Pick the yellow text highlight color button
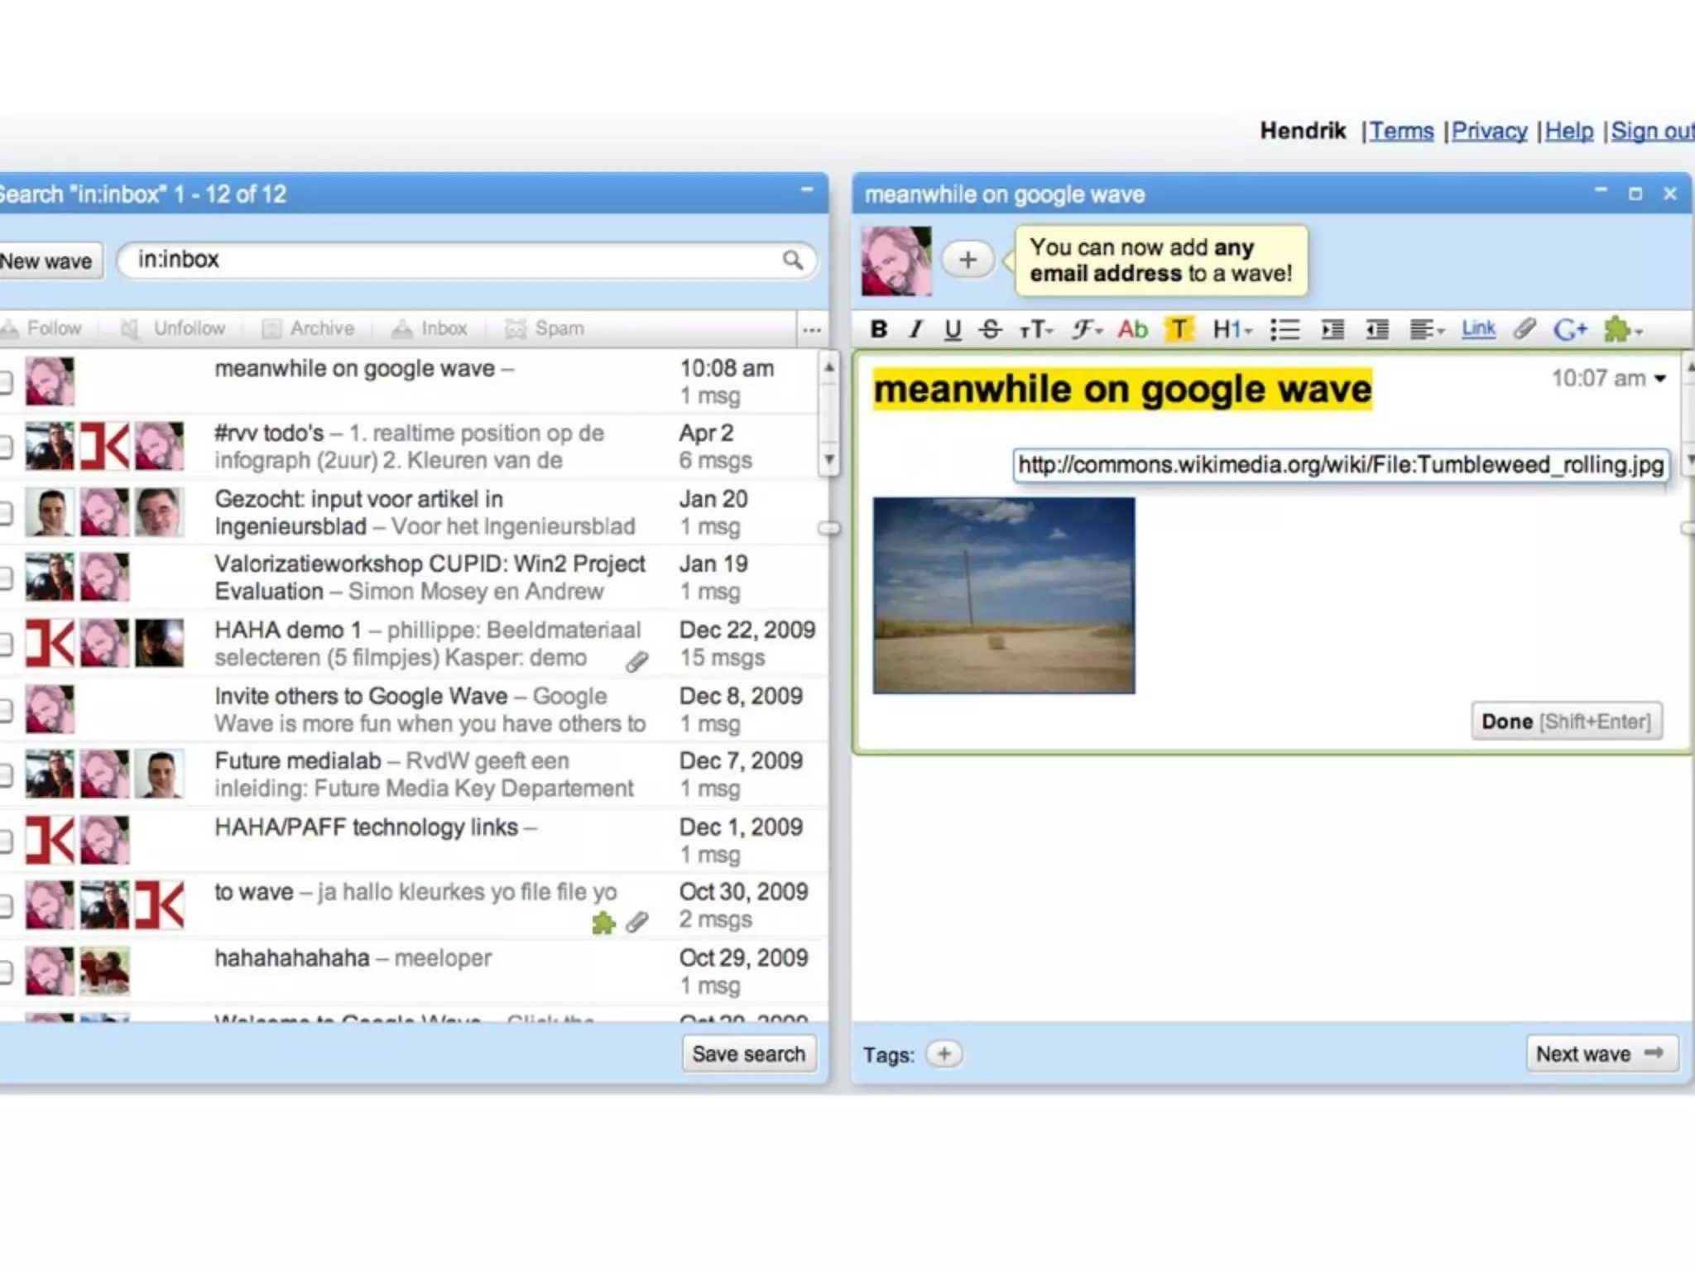This screenshot has width=1695, height=1271. 1179,329
